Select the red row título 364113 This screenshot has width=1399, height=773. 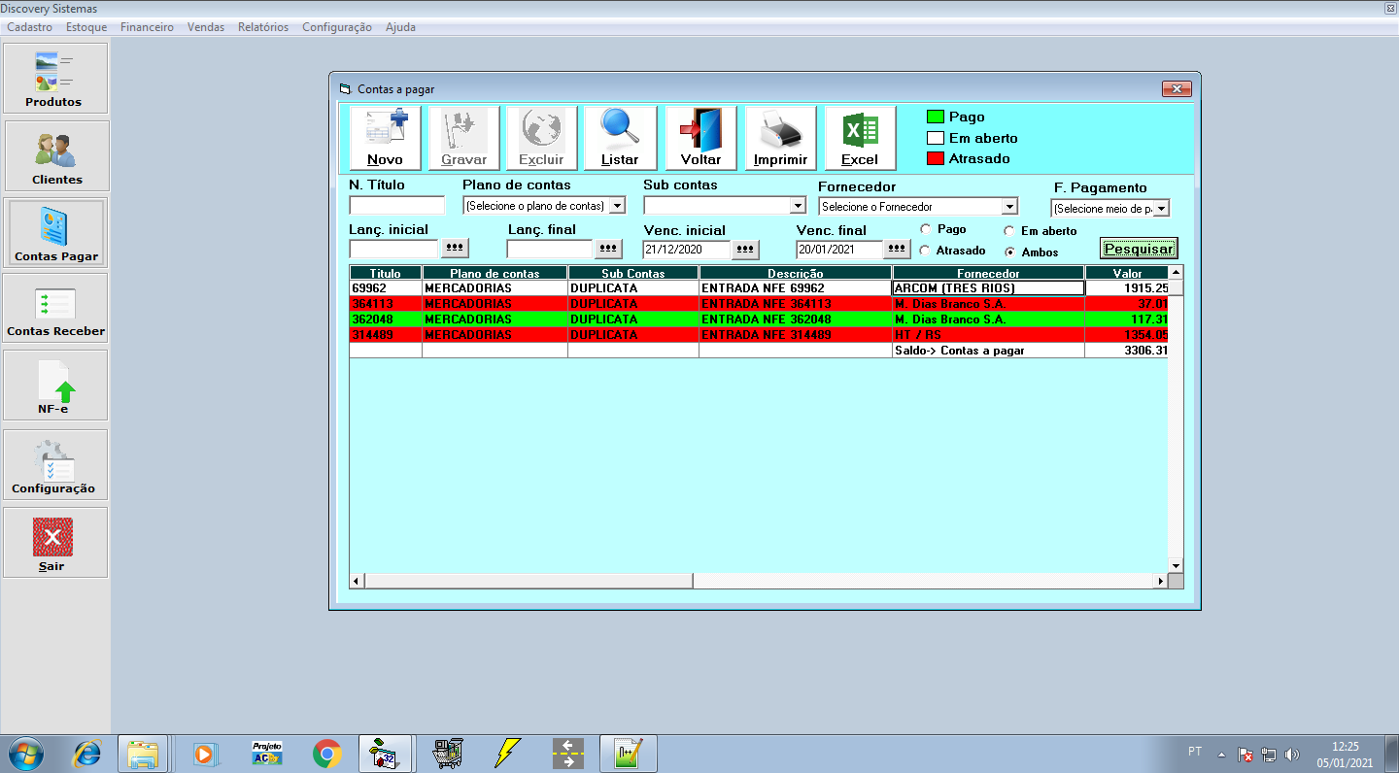point(759,304)
